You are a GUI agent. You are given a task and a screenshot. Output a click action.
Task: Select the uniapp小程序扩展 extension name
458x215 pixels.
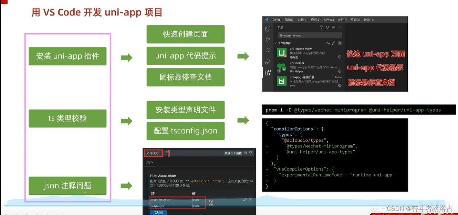(x=302, y=77)
